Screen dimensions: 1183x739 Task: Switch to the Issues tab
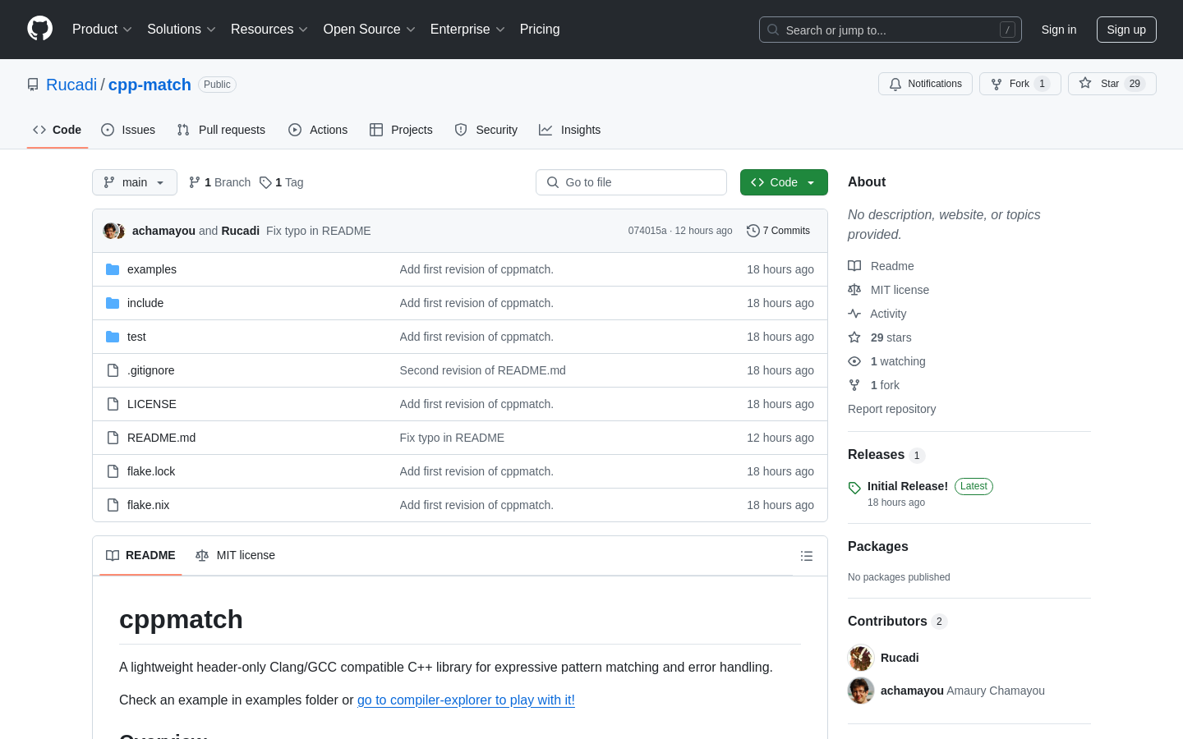pos(128,130)
